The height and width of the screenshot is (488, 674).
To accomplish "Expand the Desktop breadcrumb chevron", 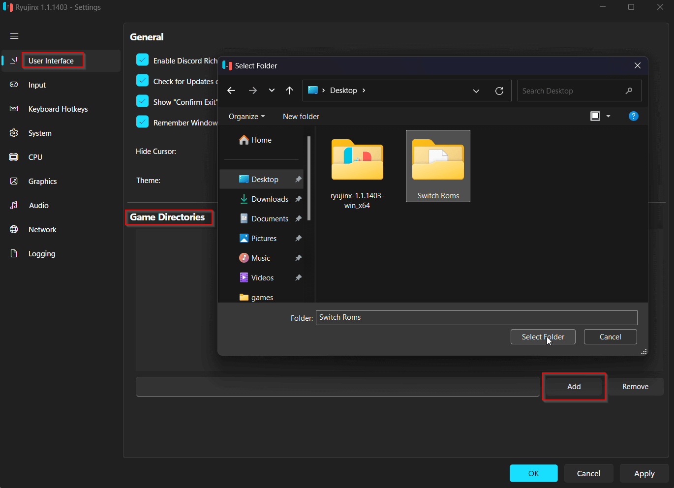I will [x=364, y=91].
